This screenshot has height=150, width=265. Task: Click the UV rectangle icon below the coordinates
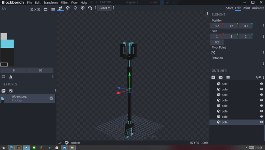tap(3, 77)
